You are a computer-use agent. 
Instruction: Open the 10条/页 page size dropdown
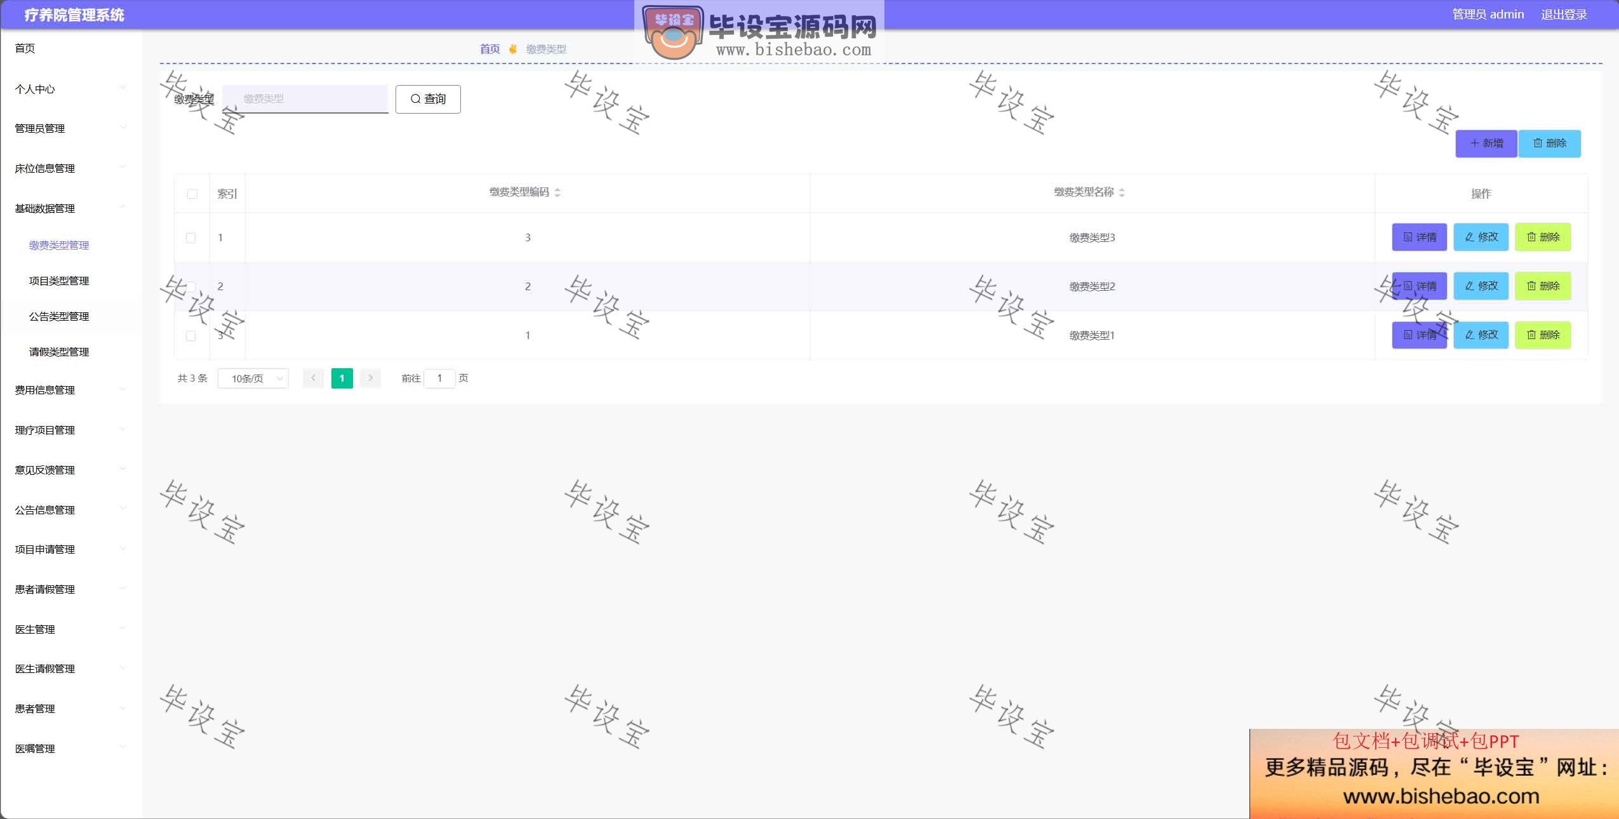(253, 378)
